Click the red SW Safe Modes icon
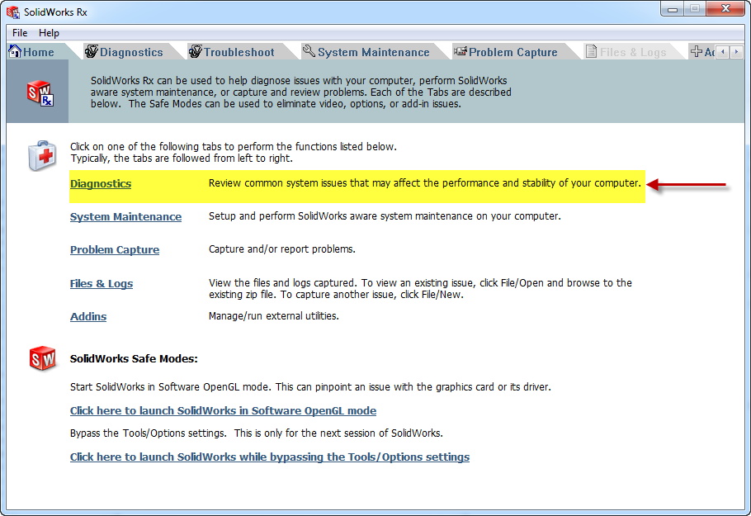The width and height of the screenshot is (751, 516). coord(43,358)
